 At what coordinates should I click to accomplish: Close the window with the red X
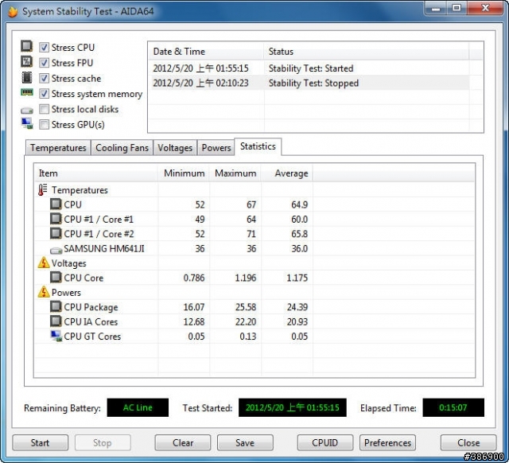pyautogui.click(x=485, y=8)
